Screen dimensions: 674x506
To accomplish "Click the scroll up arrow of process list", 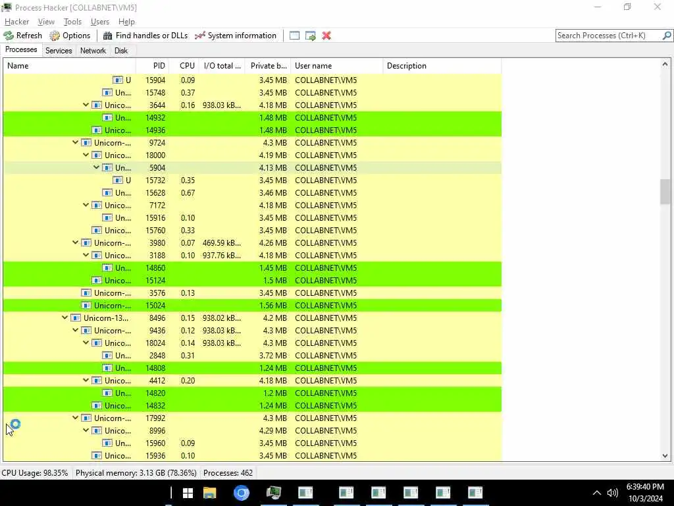I will [x=665, y=64].
